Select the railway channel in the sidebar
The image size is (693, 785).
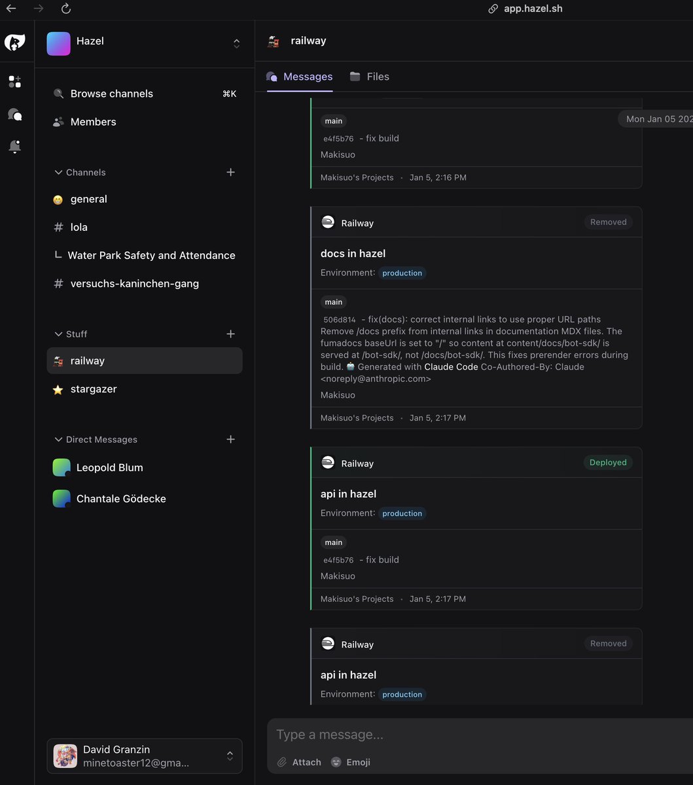(x=145, y=360)
